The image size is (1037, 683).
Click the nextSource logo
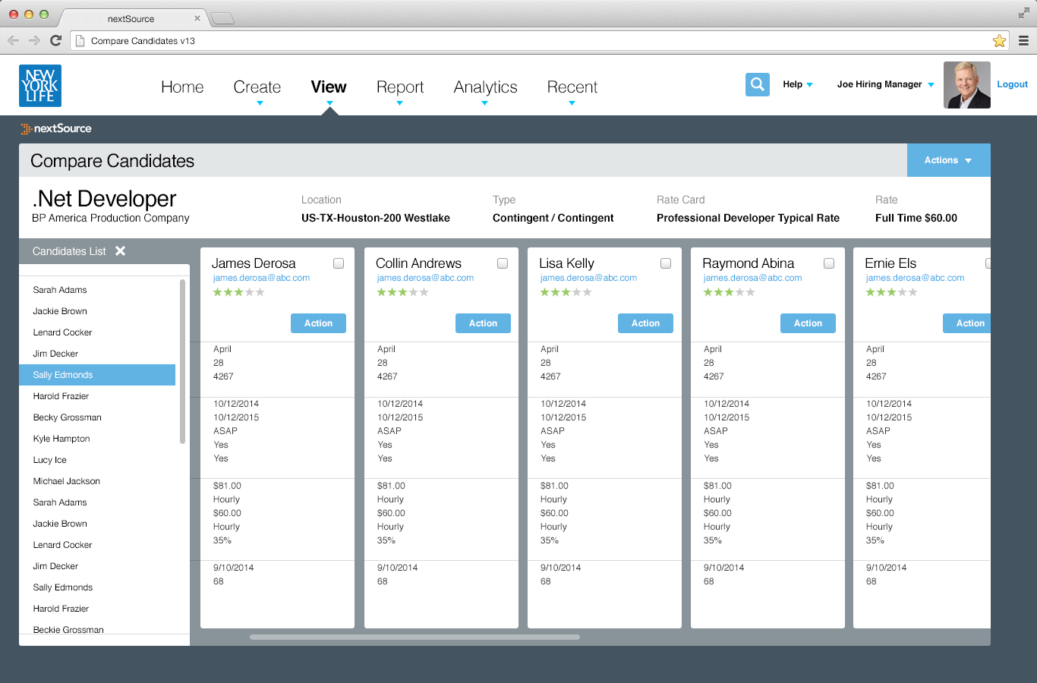(x=56, y=129)
